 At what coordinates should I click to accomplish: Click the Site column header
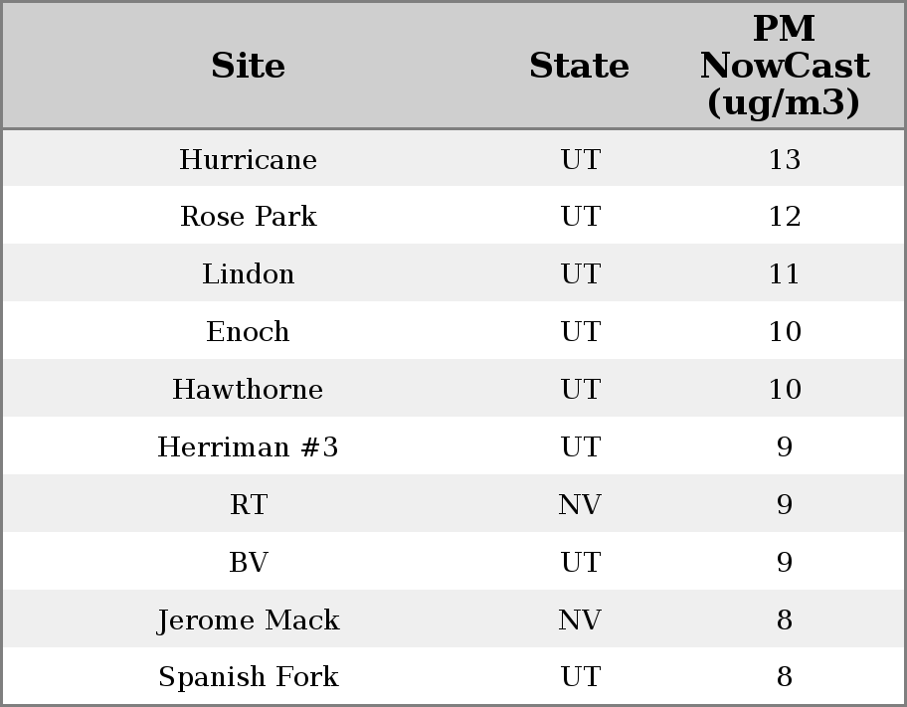coord(248,66)
